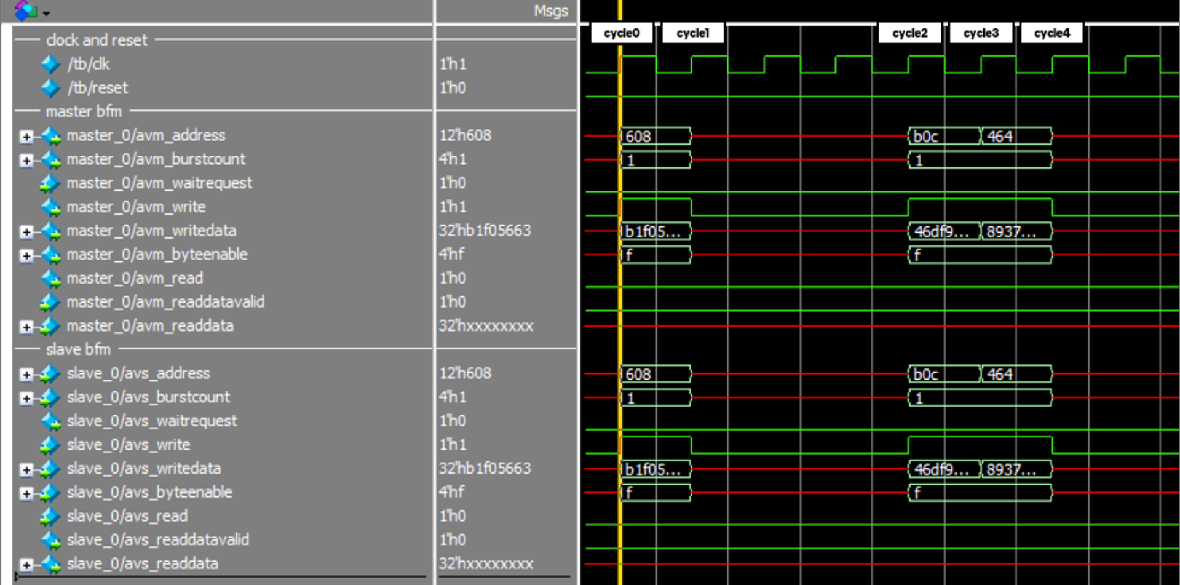Click the cycle4 marker label
Viewport: 1180px width, 585px height.
click(x=1051, y=33)
